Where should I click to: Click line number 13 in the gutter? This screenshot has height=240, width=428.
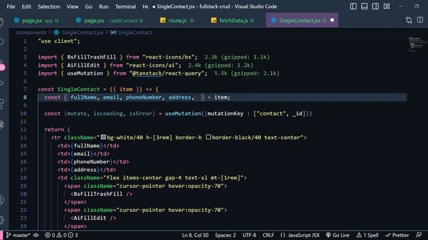click(23, 137)
